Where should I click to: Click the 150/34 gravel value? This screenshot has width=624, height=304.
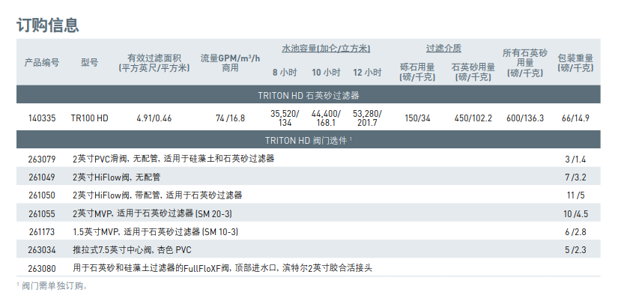(x=417, y=118)
